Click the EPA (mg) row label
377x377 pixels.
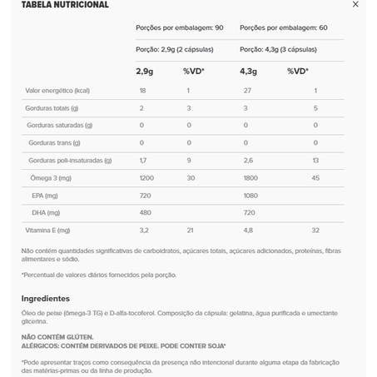[45, 196]
